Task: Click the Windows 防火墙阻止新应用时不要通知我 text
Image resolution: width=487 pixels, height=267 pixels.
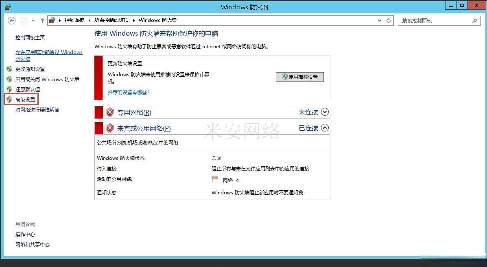Action: [257, 193]
